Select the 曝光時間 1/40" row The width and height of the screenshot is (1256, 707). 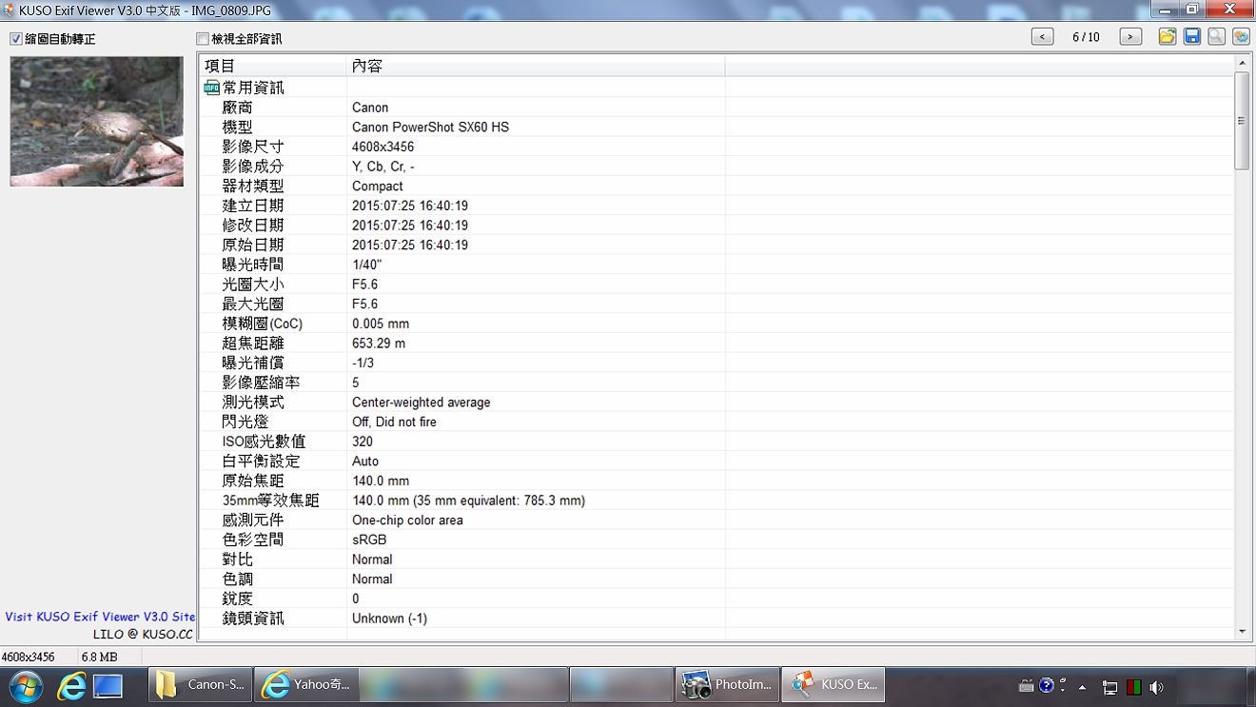tap(716, 265)
